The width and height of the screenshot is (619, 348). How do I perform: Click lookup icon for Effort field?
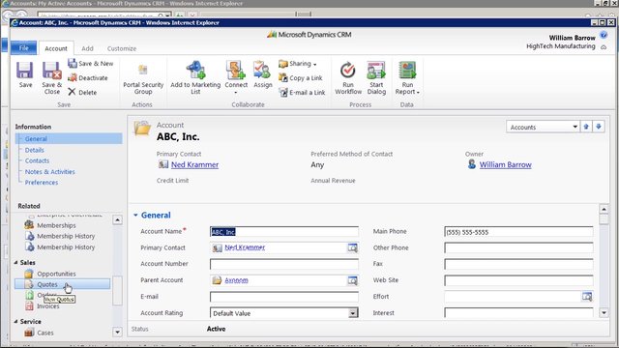coord(587,297)
